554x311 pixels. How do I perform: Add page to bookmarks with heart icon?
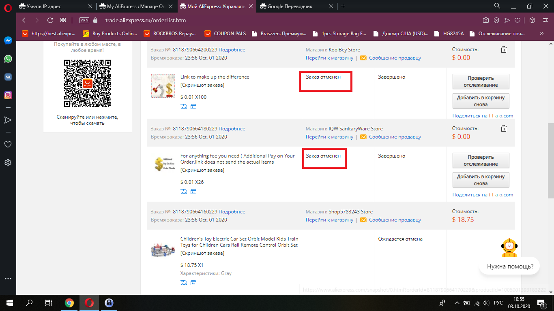coord(517,20)
